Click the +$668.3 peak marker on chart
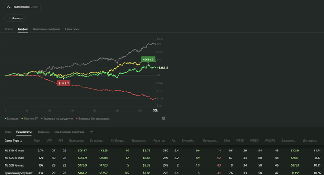Viewport: 324px width, 175px height. coord(148,60)
